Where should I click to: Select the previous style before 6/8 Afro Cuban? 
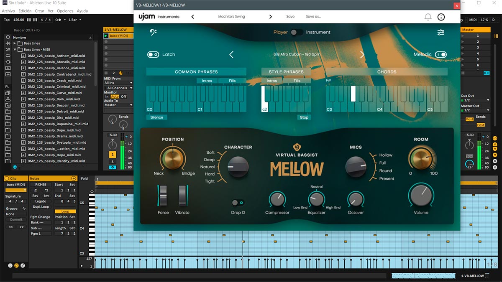click(231, 54)
